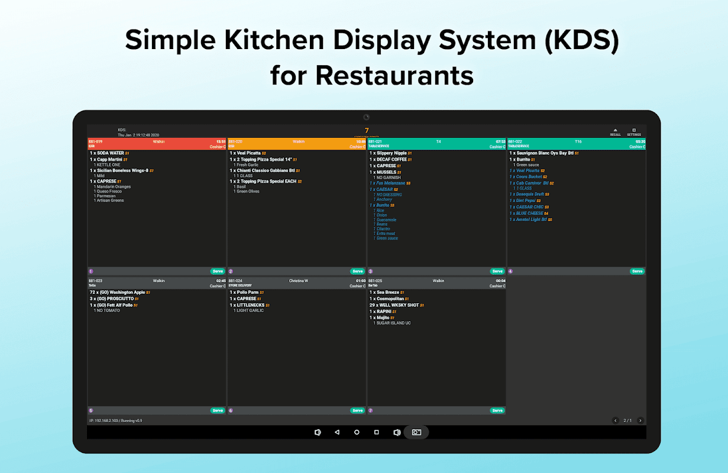Open the KDS Settings
The image size is (728, 473).
pos(634,132)
